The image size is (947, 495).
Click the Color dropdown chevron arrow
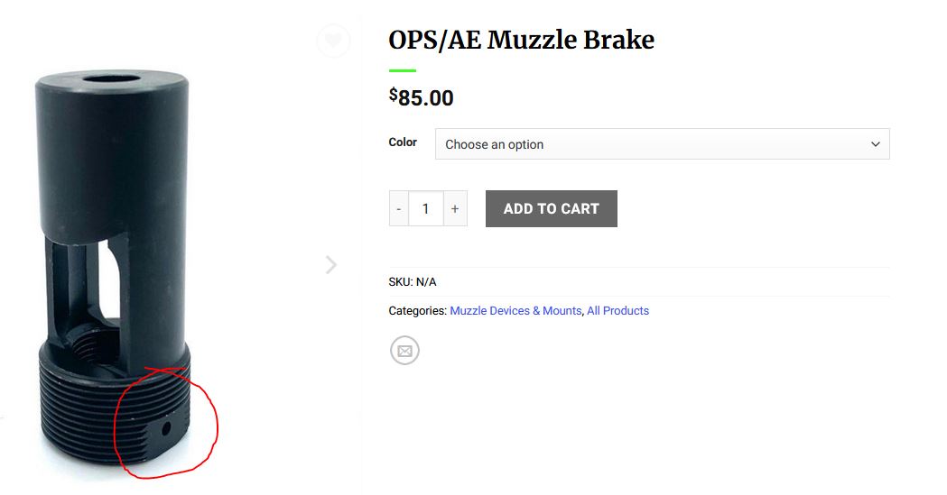(x=875, y=144)
